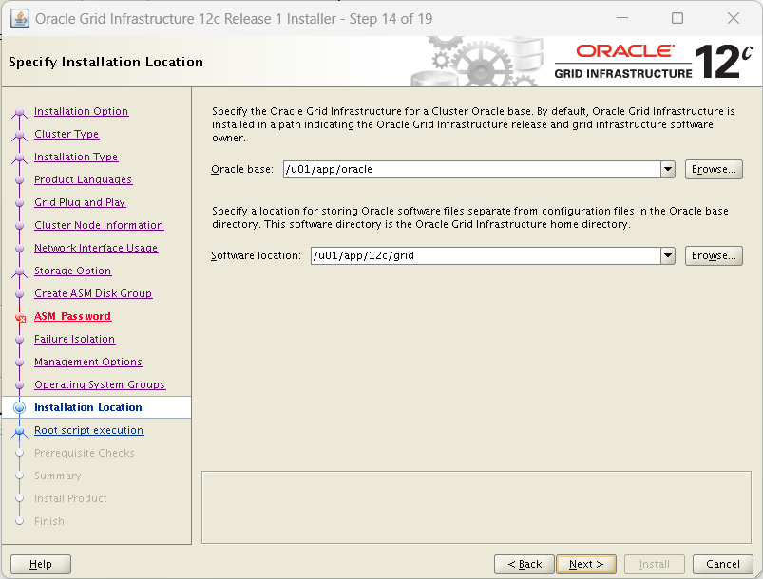763x579 pixels.
Task: Open Storage Option step
Action: pos(72,271)
